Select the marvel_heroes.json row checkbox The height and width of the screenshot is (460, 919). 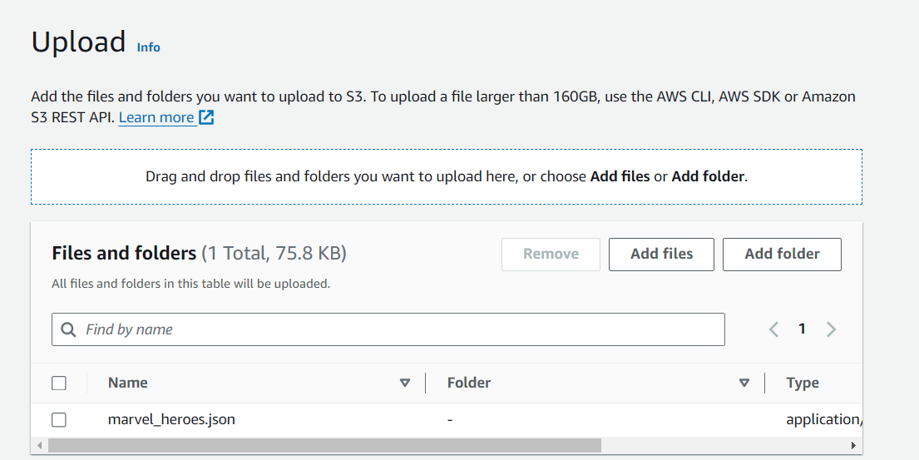59,420
